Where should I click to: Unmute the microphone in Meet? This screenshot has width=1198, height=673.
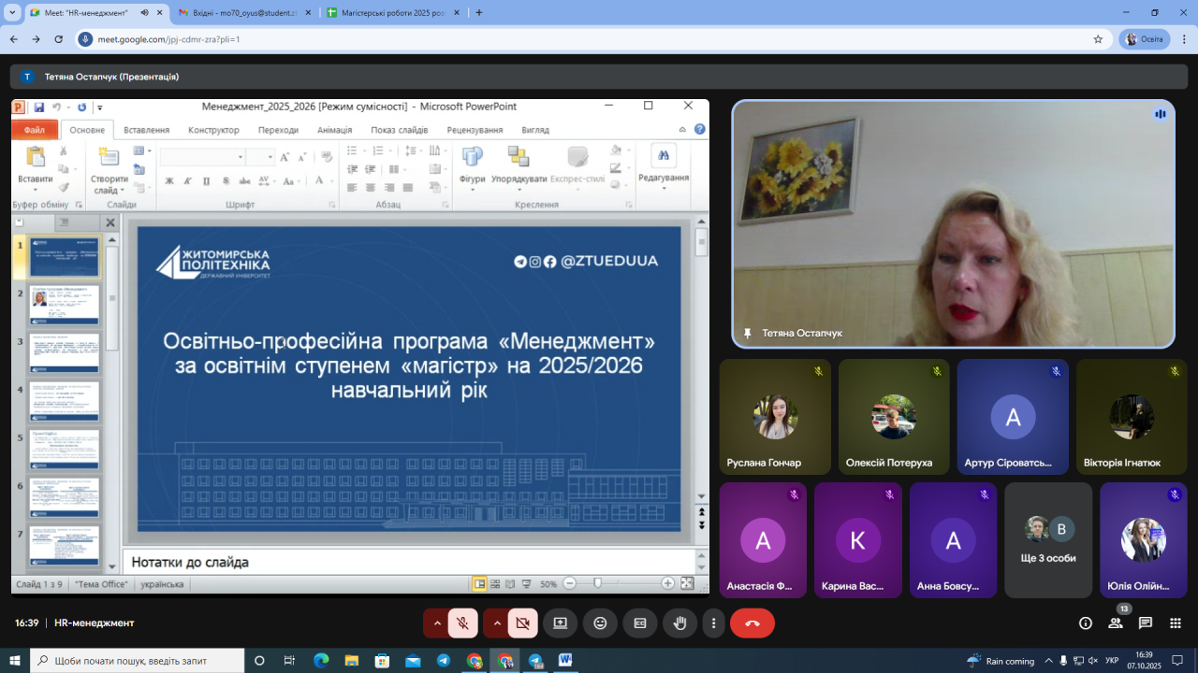point(462,623)
